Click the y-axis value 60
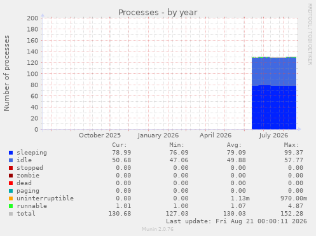This screenshot has width=316, height=236. click(x=34, y=96)
